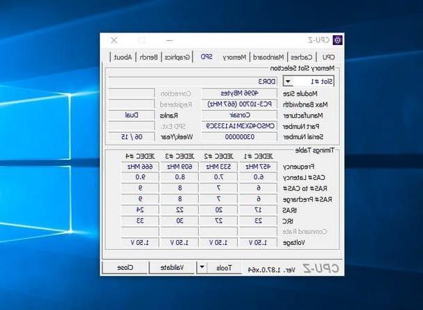423x310 pixels.
Task: Click the RAS# Precharge value in JEDEC #4
Action: pyautogui.click(x=140, y=199)
